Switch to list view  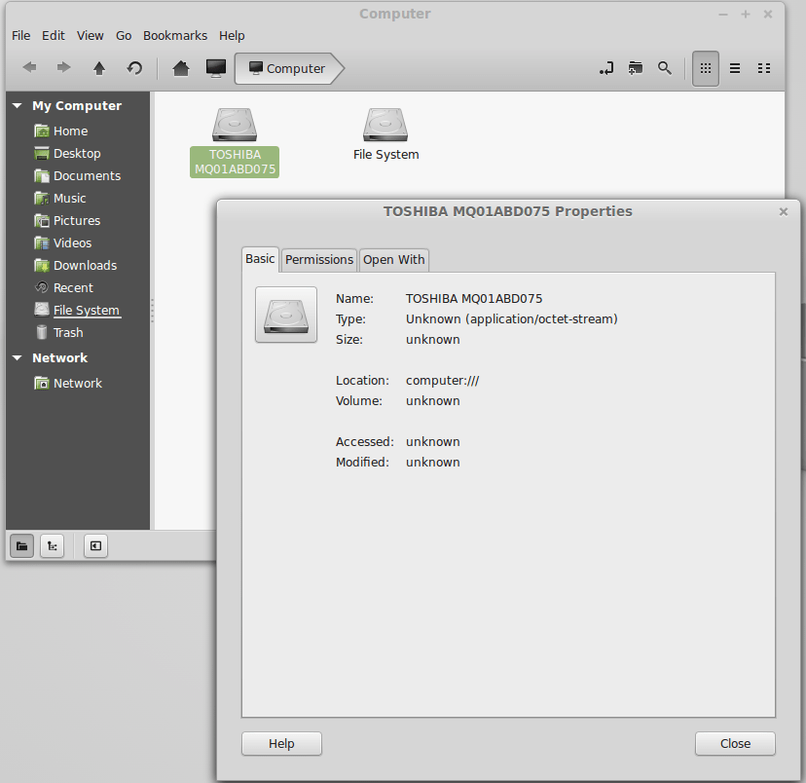[735, 68]
